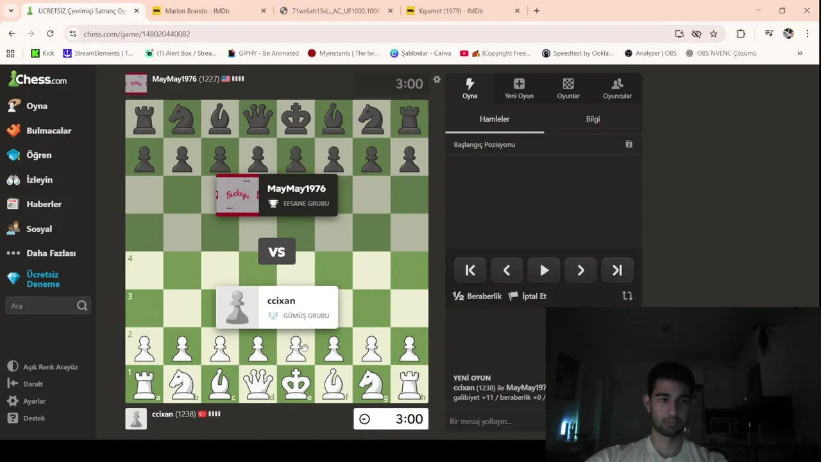Click ccixan avatar thumbnail at bottom
The height and width of the screenshot is (462, 821).
pos(136,418)
